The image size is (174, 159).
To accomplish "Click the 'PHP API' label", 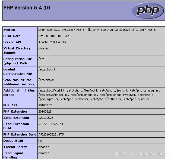I will [10, 105].
